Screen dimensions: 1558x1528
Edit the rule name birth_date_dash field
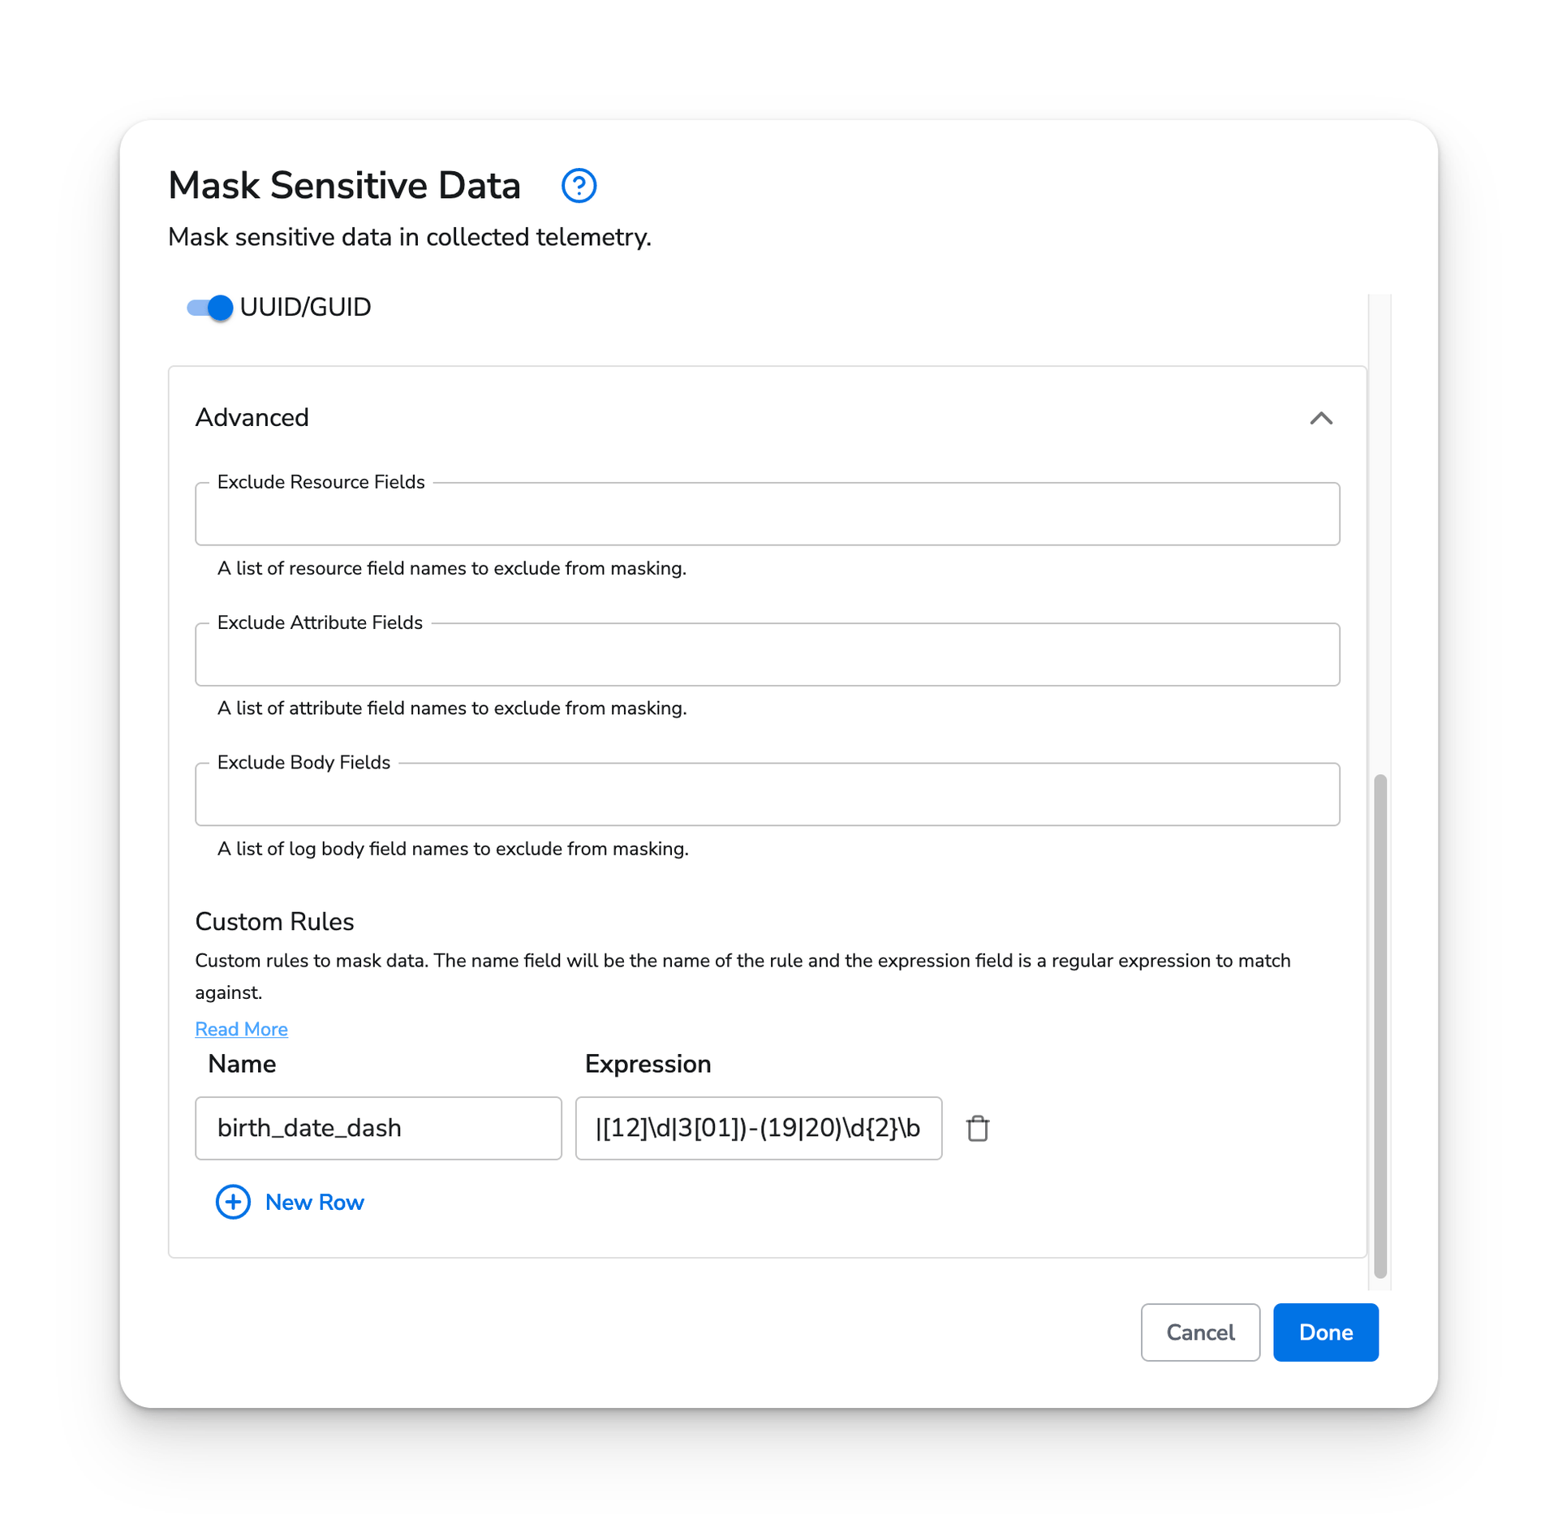(378, 1128)
